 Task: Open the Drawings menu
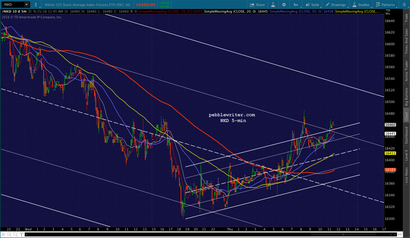click(x=336, y=5)
